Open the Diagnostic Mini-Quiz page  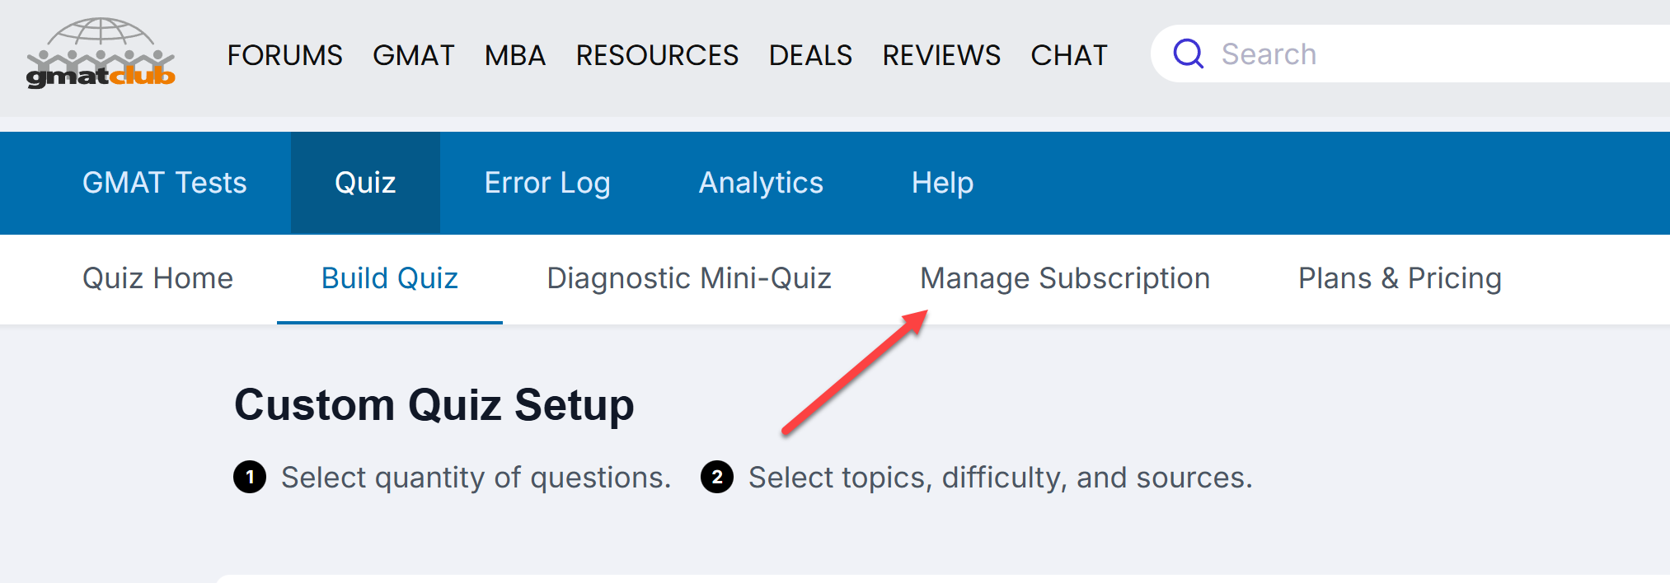pos(689,278)
